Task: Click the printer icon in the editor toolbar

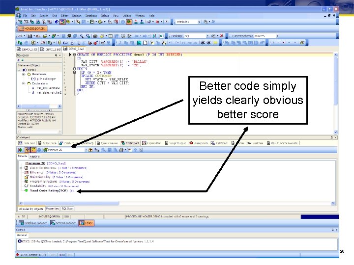Action: 95,36
